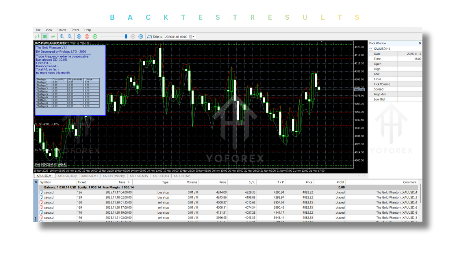Switch chart to line chart view
Screen dimensions: 469x263
pyautogui.click(x=53, y=37)
